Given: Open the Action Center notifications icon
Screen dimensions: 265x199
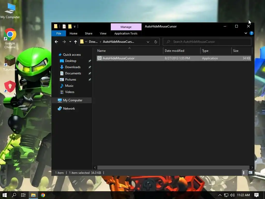Looking at the screenshot, I should tap(256, 195).
